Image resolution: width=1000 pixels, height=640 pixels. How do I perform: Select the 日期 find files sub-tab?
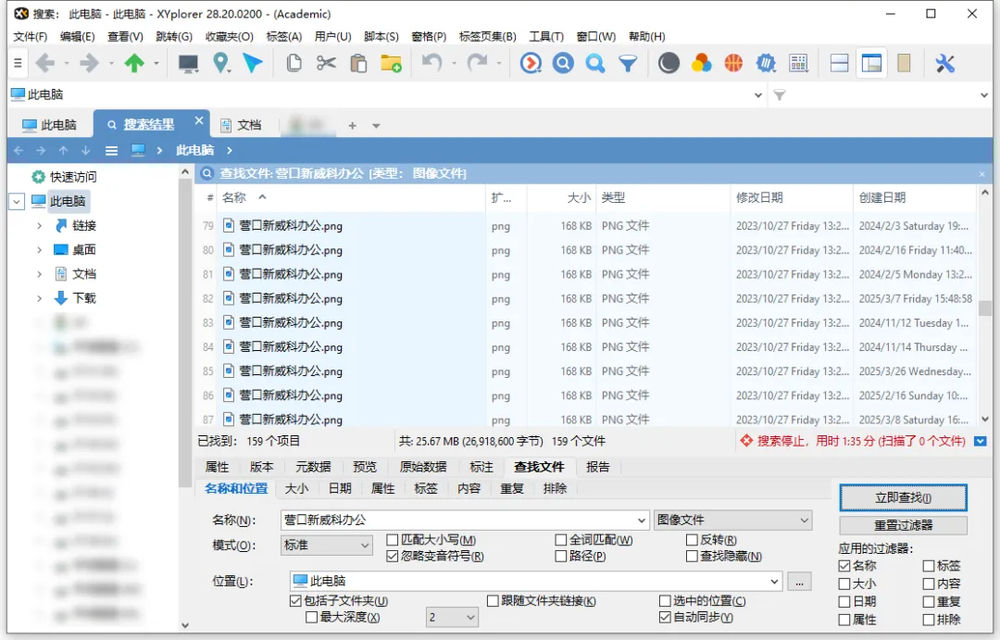pos(340,489)
